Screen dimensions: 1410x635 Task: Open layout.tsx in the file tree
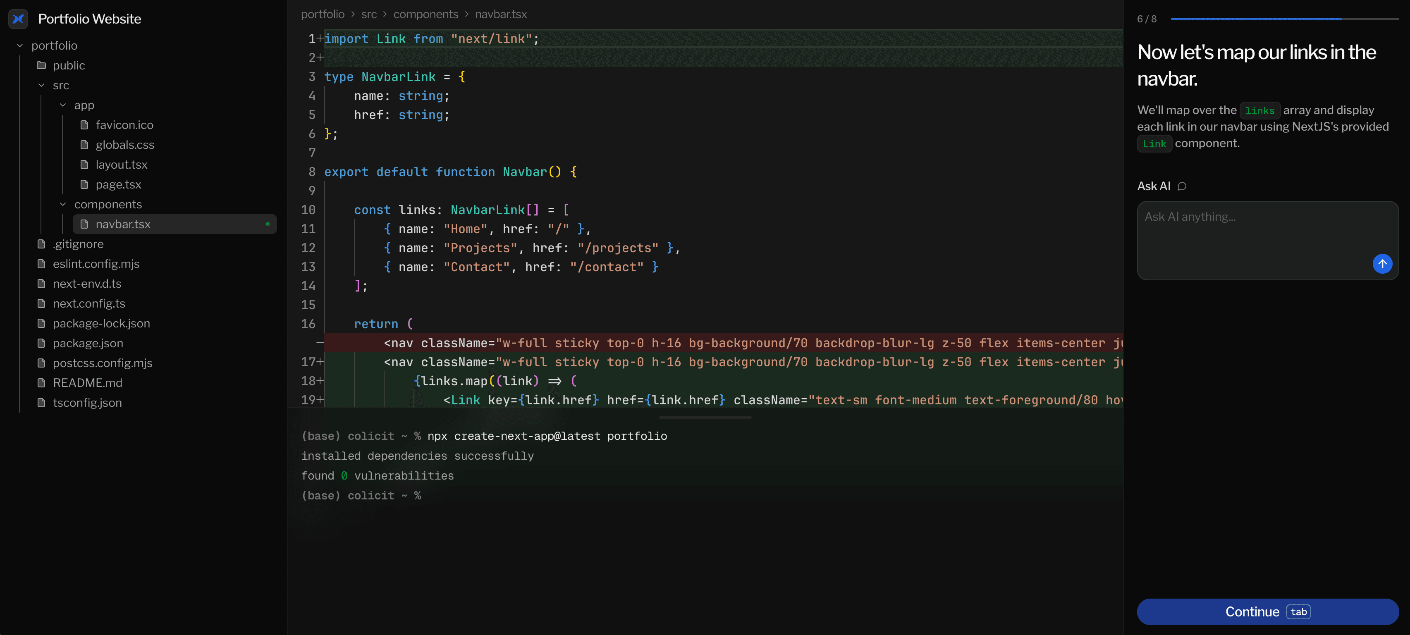point(122,165)
